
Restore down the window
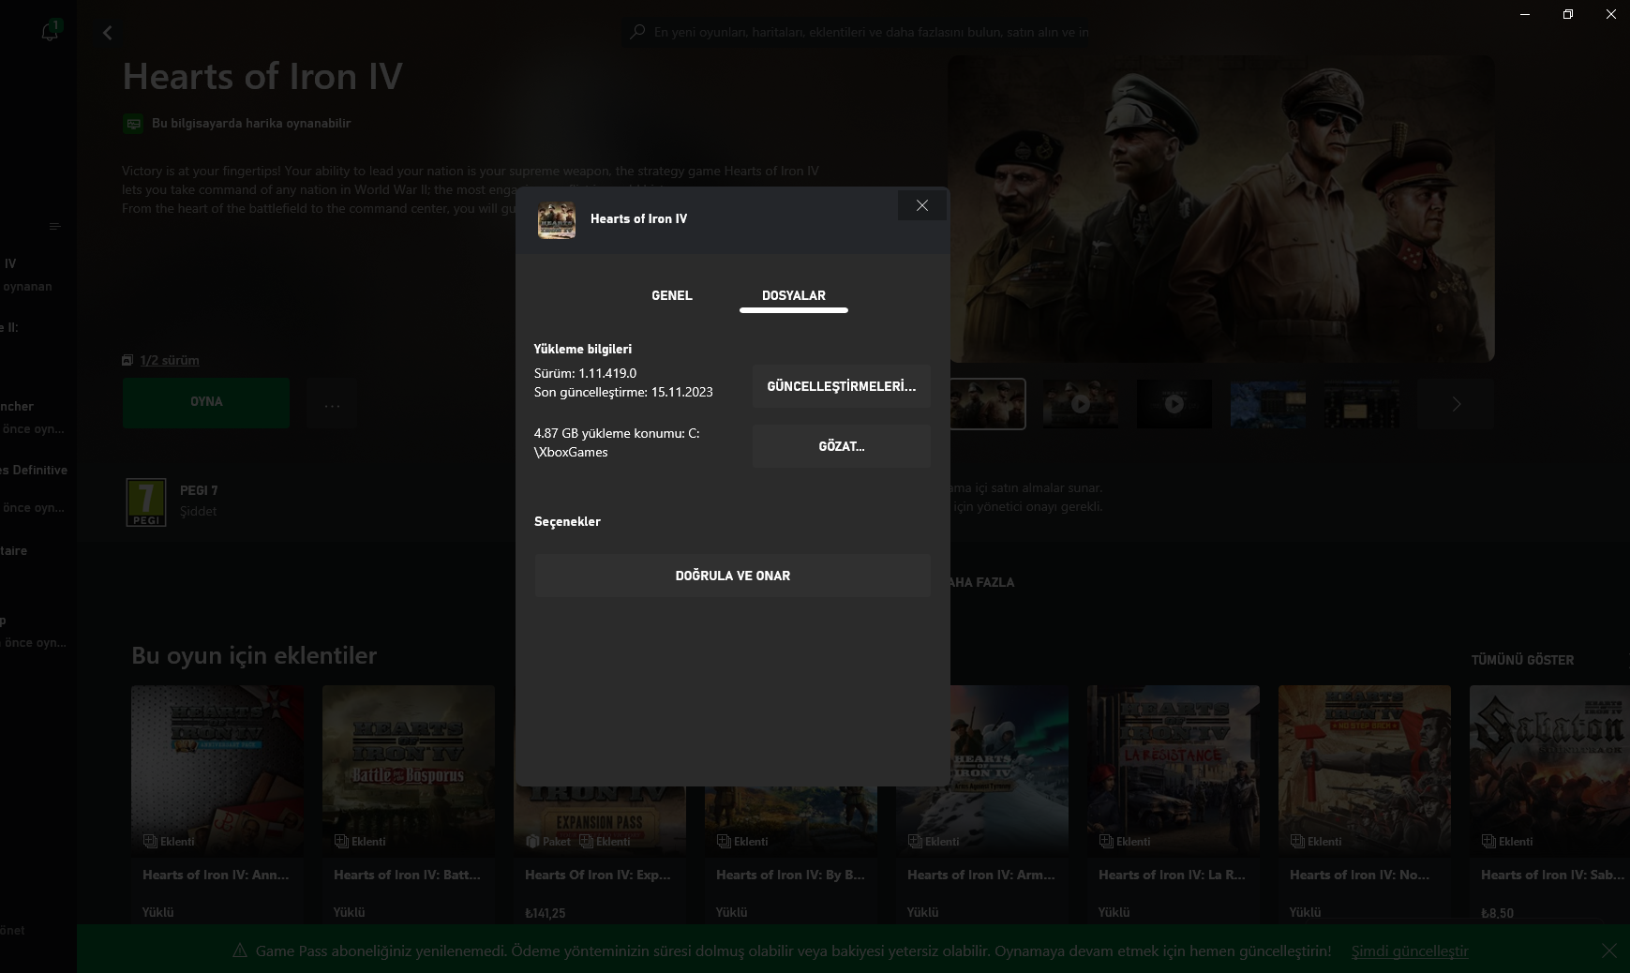(x=1568, y=14)
